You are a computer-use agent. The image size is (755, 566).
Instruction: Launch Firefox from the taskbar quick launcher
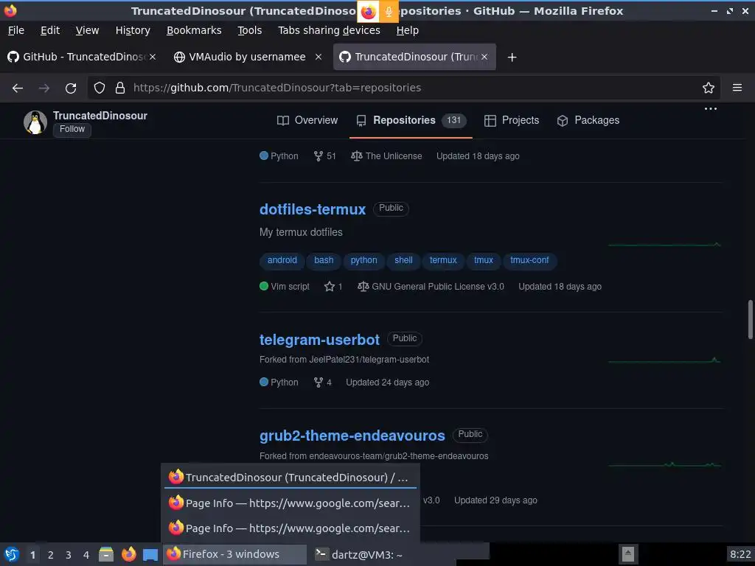click(x=128, y=554)
